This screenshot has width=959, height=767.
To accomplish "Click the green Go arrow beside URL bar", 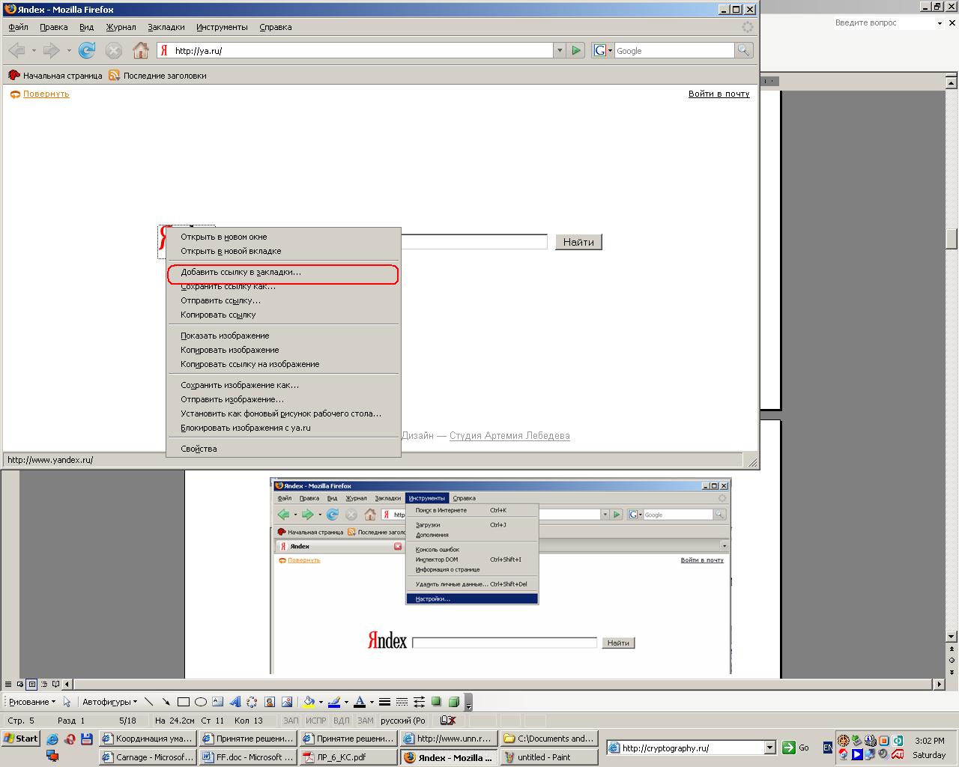I will click(x=575, y=50).
